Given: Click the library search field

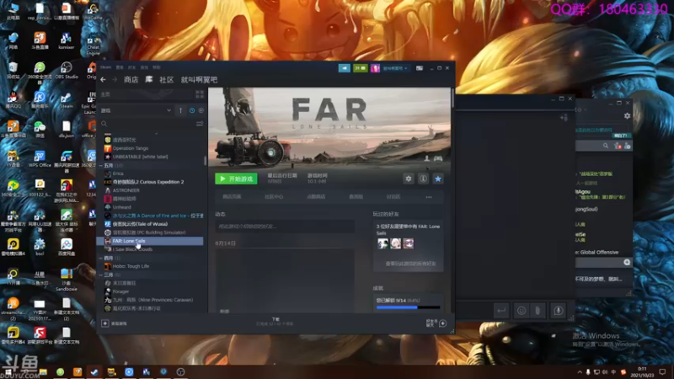Looking at the screenshot, I should pos(147,124).
